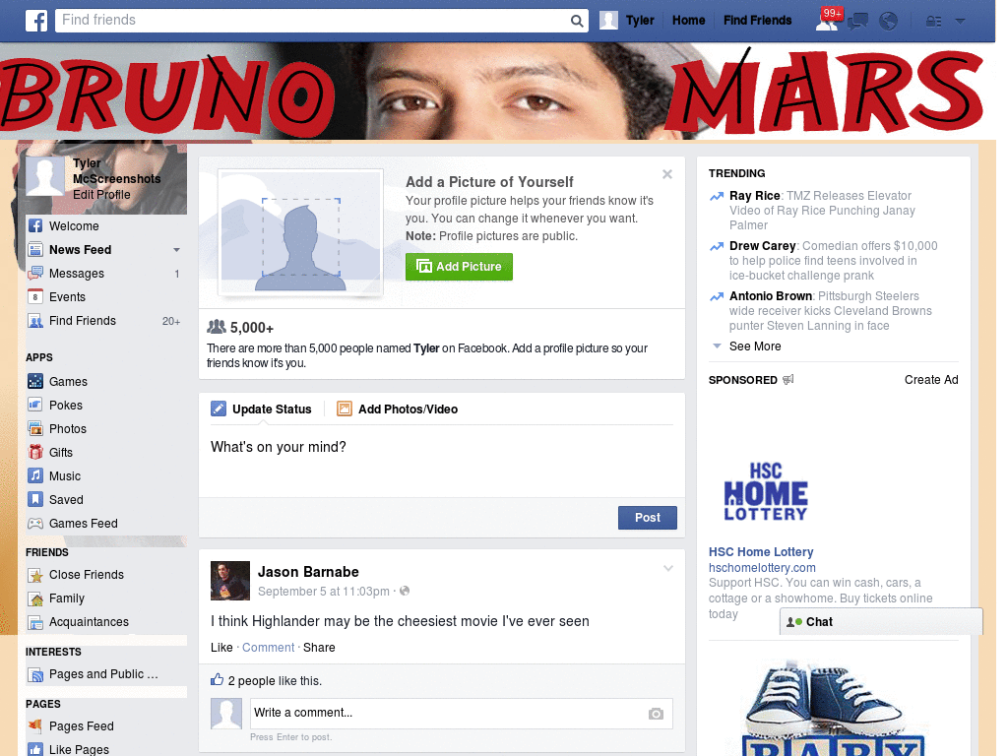Open the Photos app icon
This screenshot has width=1008, height=756.
[35, 429]
